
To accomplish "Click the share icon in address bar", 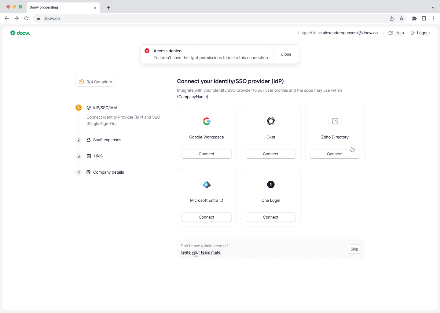I will 392,18.
